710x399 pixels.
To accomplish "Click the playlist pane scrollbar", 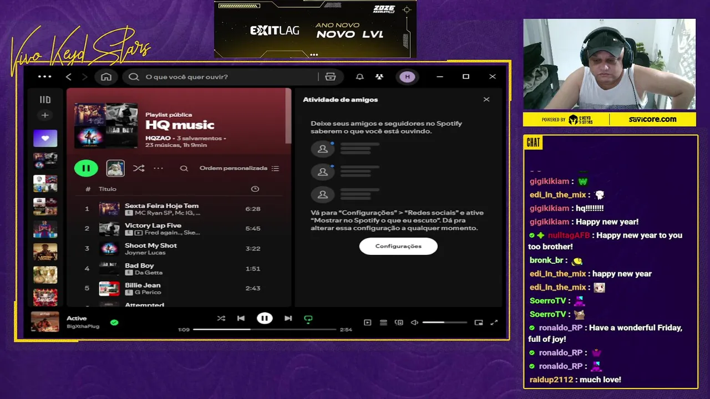I will [x=288, y=115].
